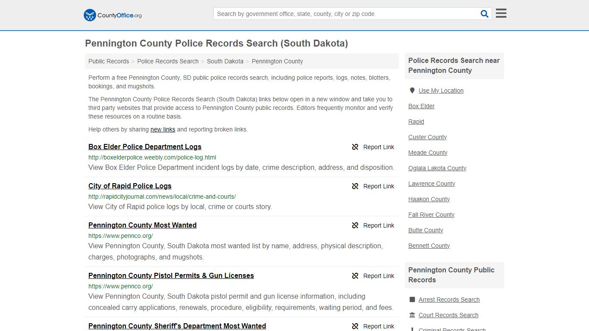Click the Arrest Records Search icon
589x331 pixels.
[412, 300]
